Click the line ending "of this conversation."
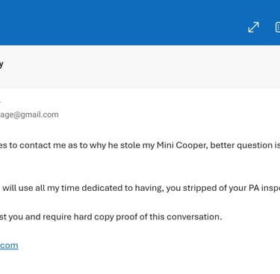This screenshot has width=280, height=274. click(111, 217)
